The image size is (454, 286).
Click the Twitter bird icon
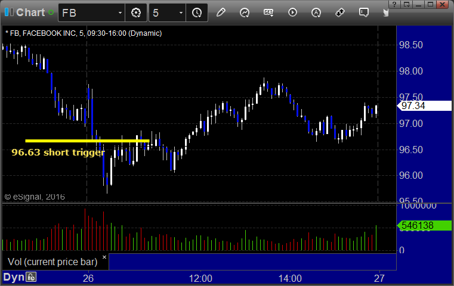(x=385, y=13)
